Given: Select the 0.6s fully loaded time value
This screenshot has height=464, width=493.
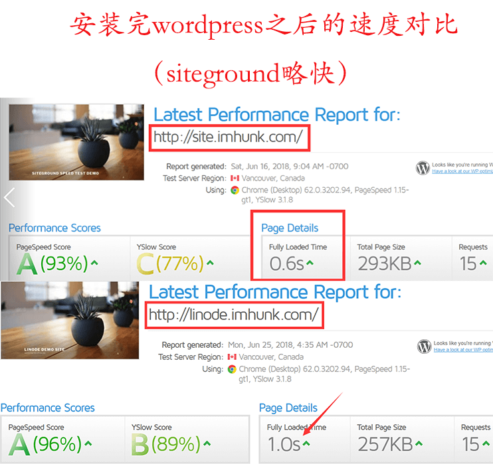Looking at the screenshot, I should point(287,264).
